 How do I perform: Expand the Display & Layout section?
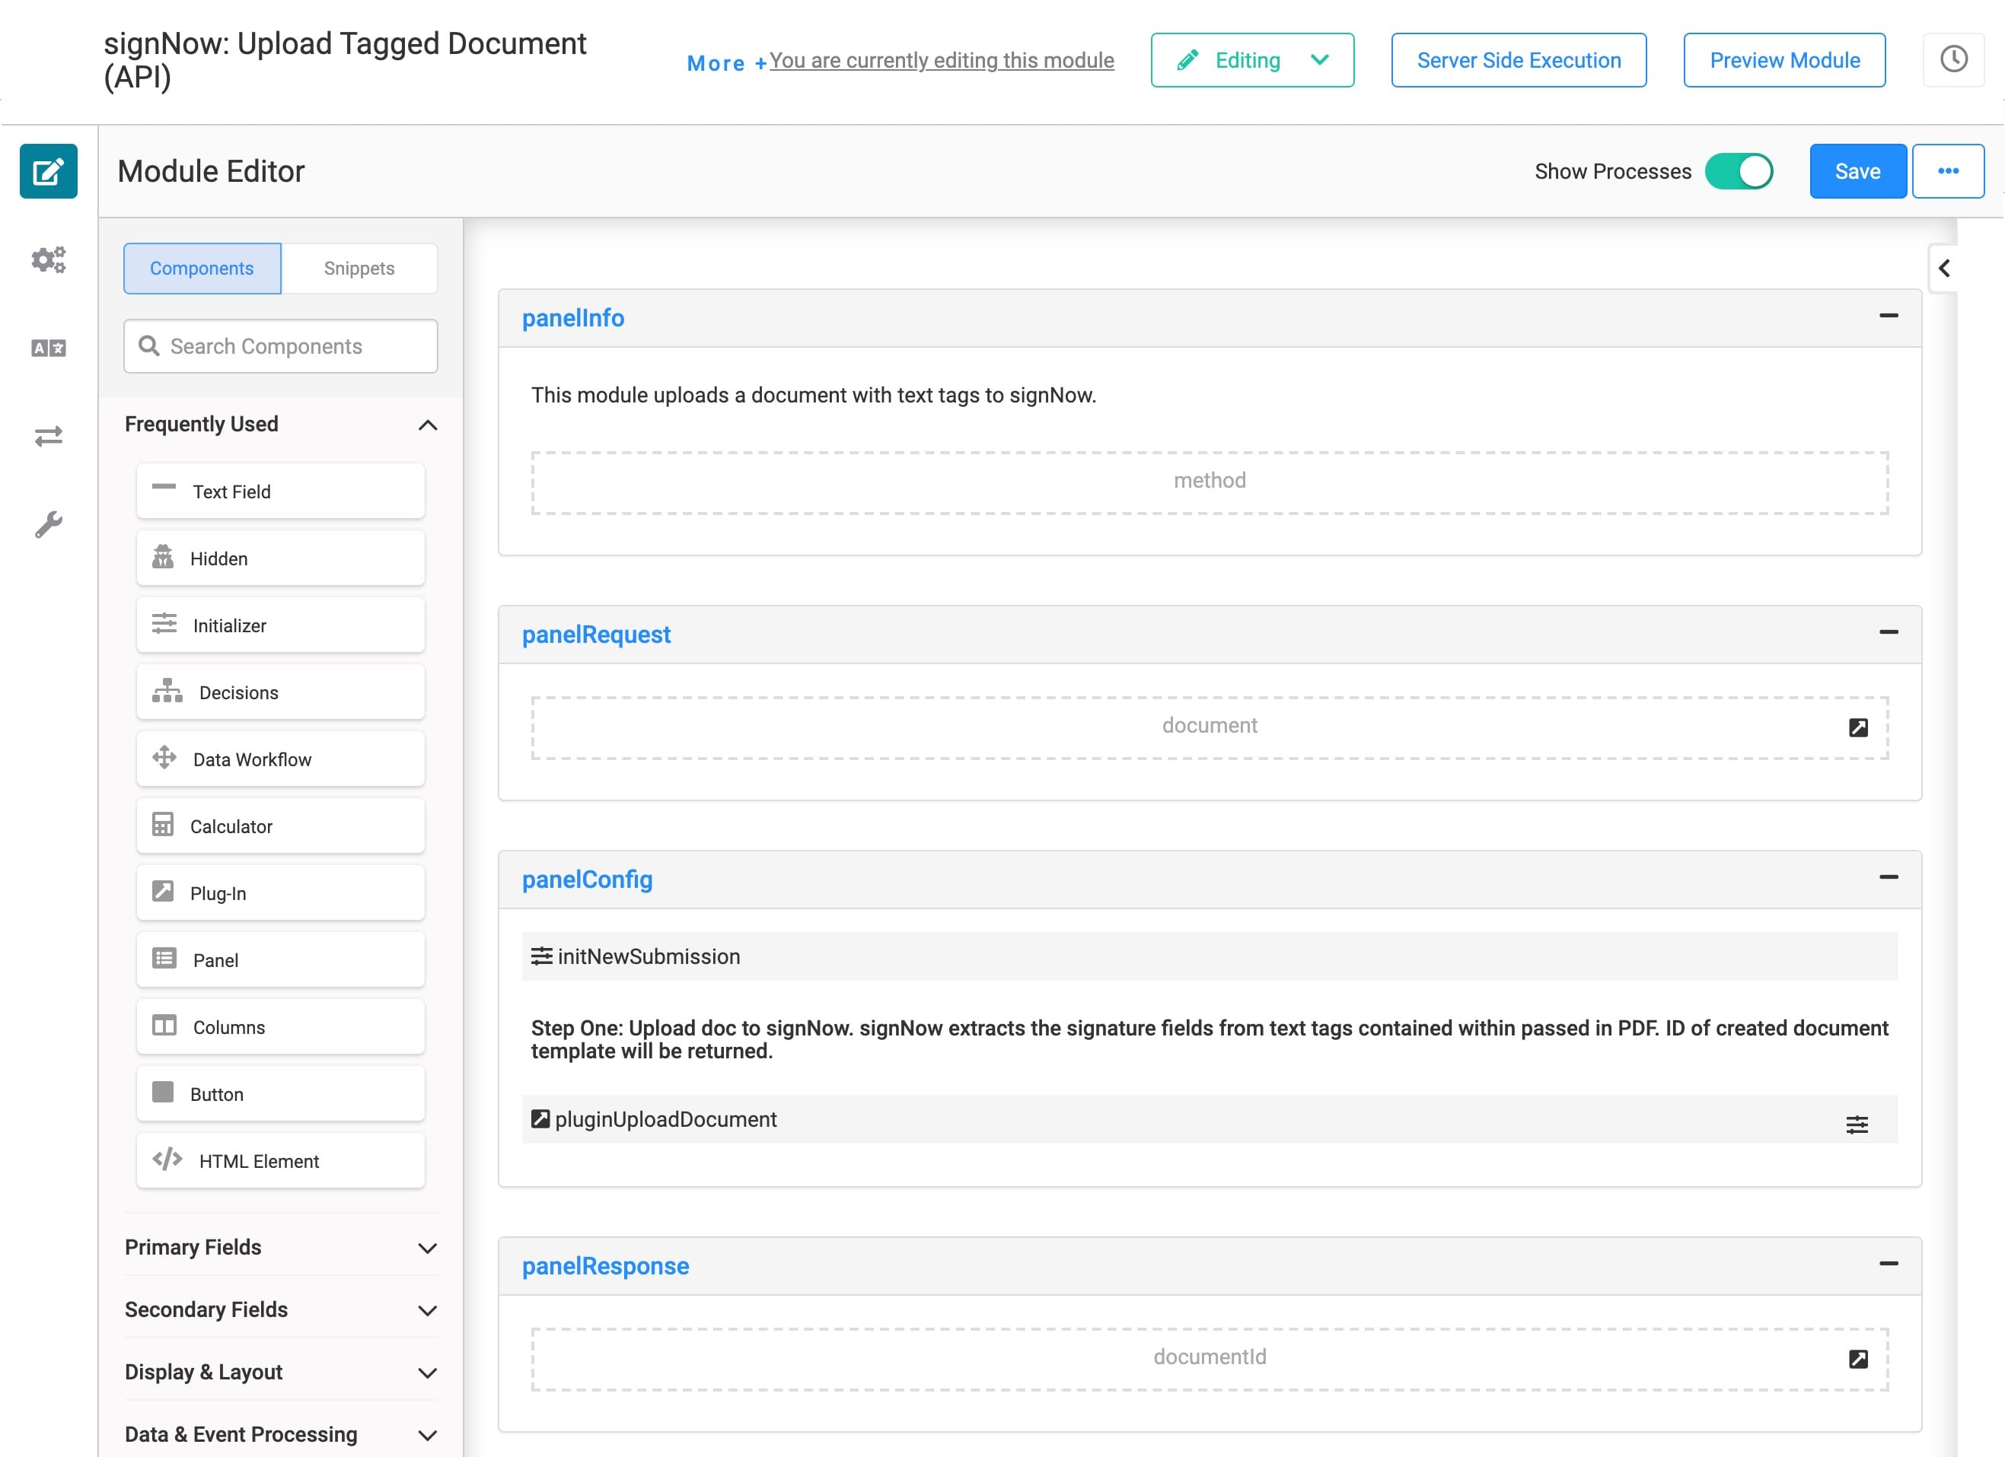(x=428, y=1373)
